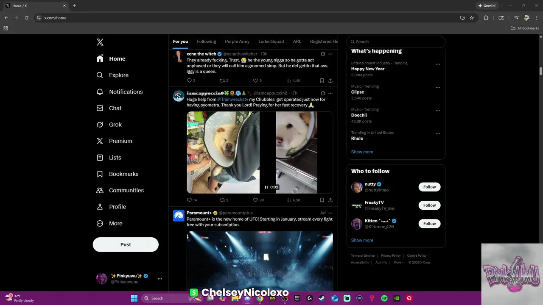543x305 pixels.
Task: Show more trends under What's happening
Action: click(x=362, y=152)
